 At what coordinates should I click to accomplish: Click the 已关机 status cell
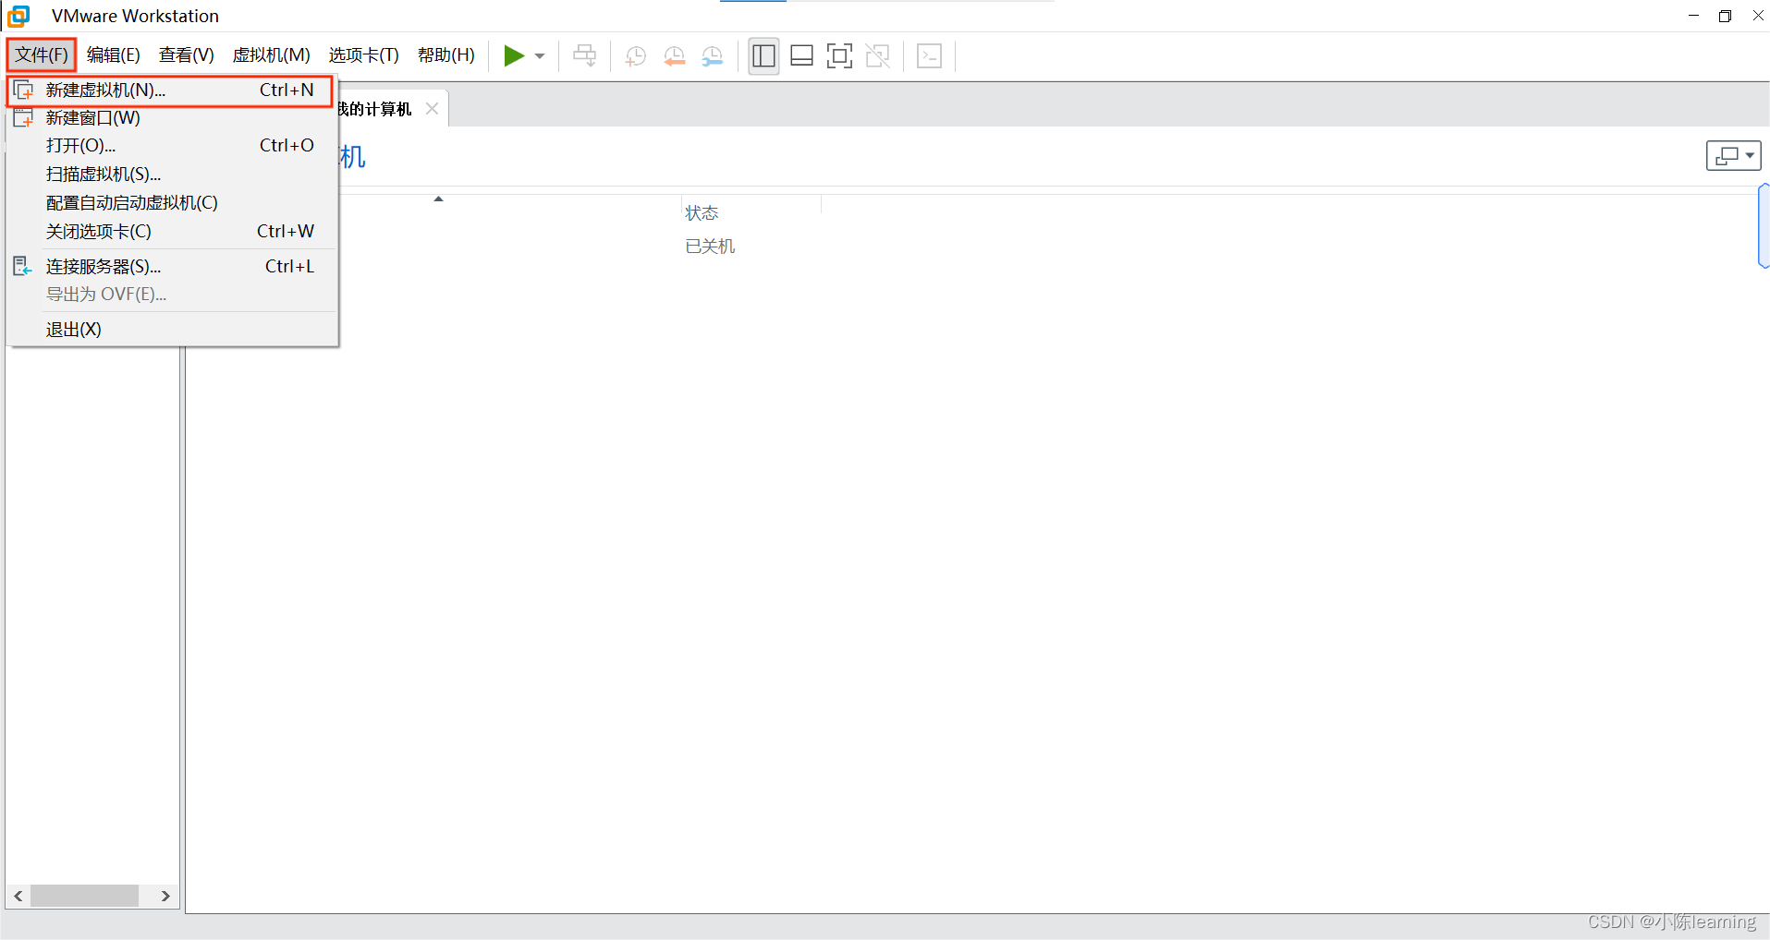point(710,247)
